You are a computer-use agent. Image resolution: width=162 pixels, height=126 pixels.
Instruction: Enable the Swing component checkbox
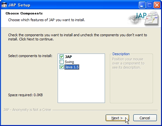pyautogui.click(x=62, y=62)
